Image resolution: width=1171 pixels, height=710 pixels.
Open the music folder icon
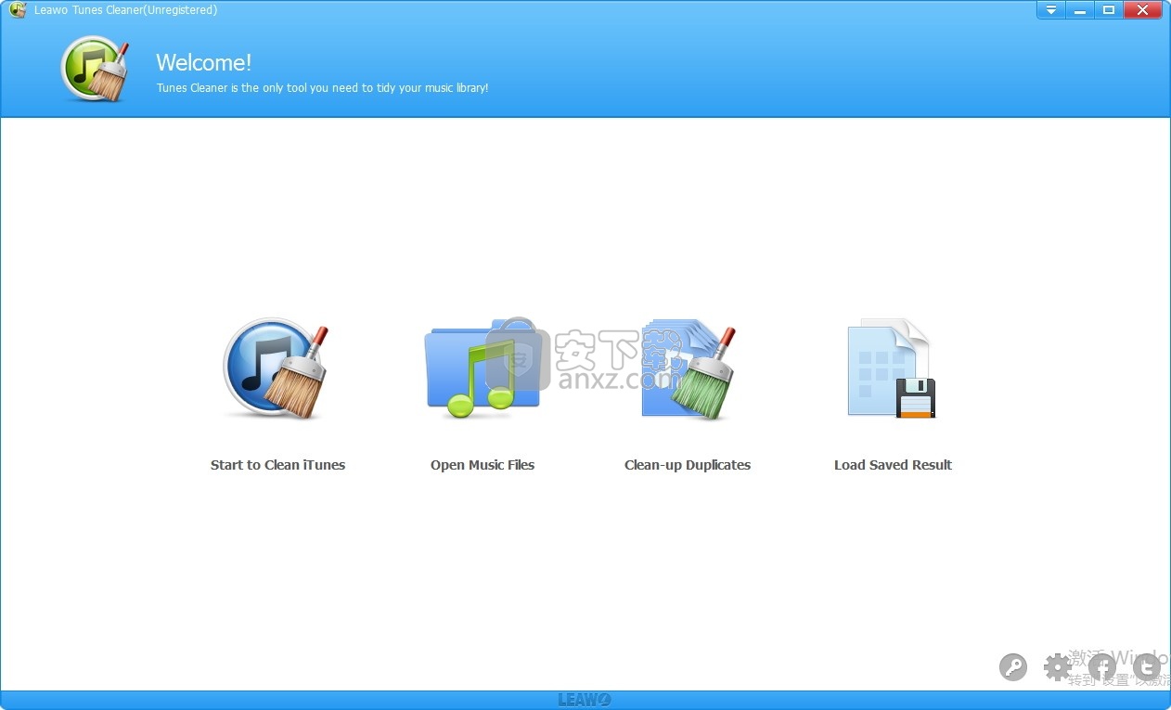tap(483, 368)
